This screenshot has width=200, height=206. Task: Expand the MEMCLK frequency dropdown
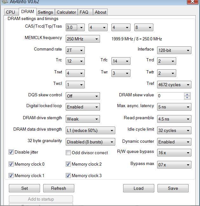(x=83, y=39)
